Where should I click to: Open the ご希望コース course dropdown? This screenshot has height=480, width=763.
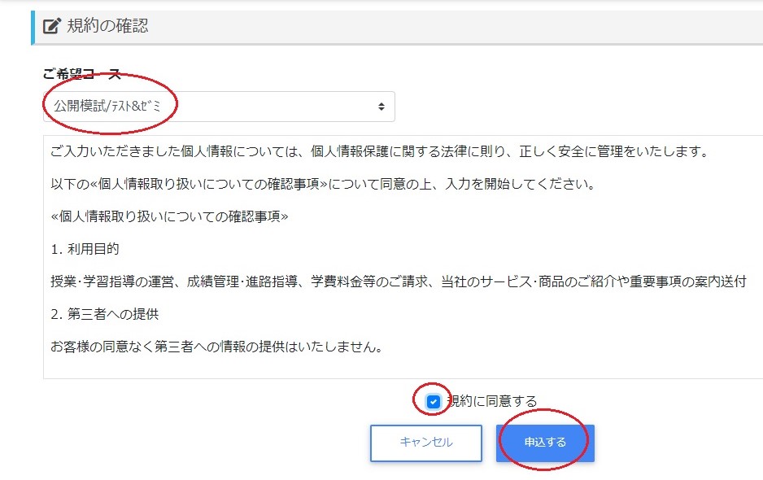tap(218, 107)
